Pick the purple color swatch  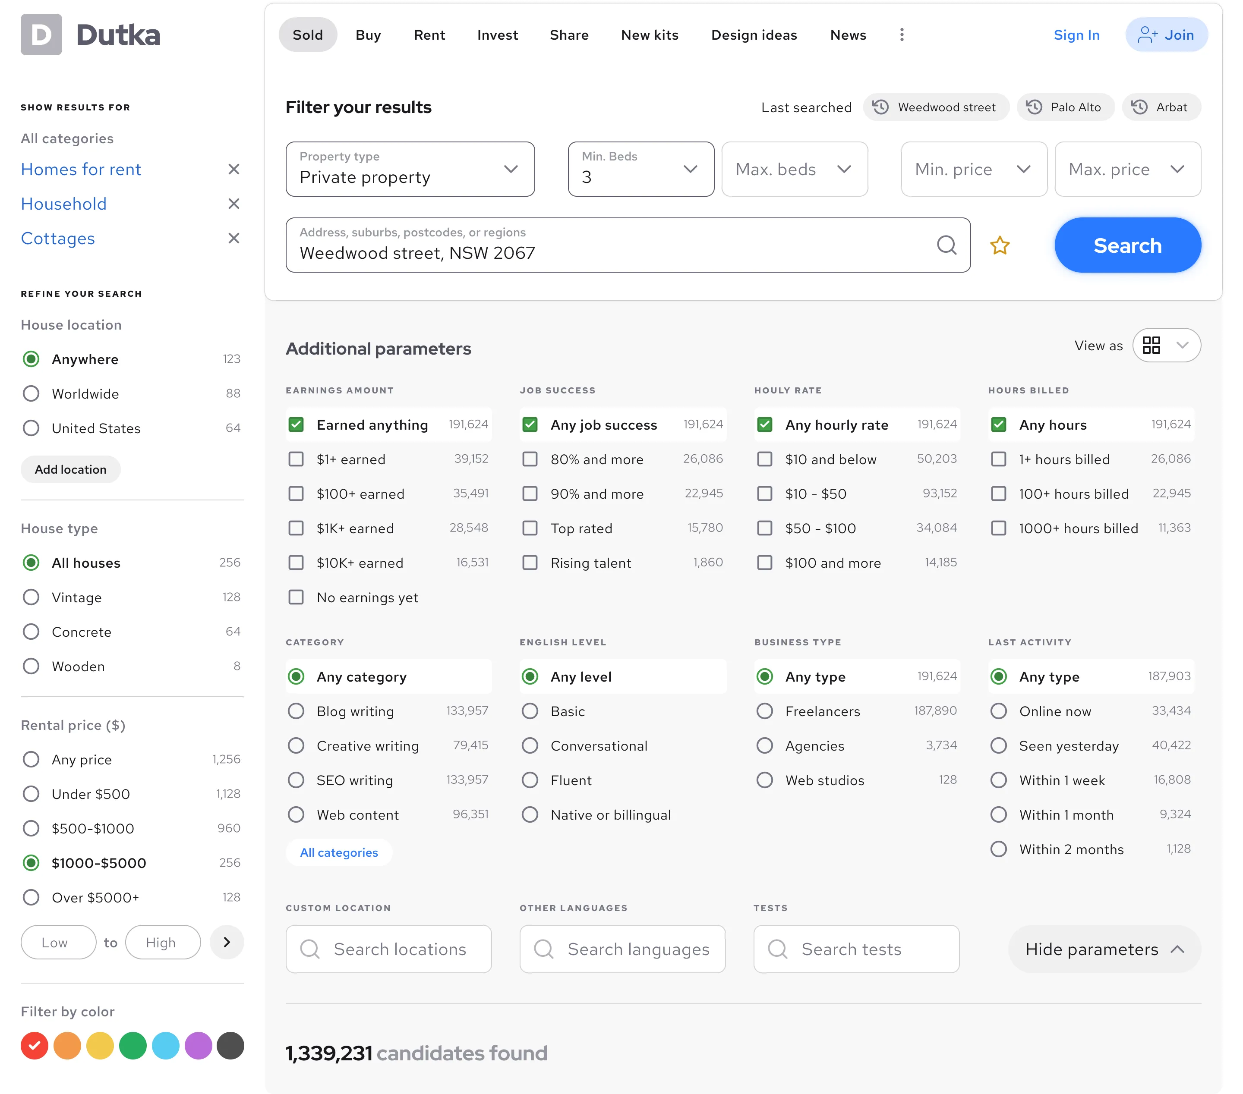pos(198,1045)
